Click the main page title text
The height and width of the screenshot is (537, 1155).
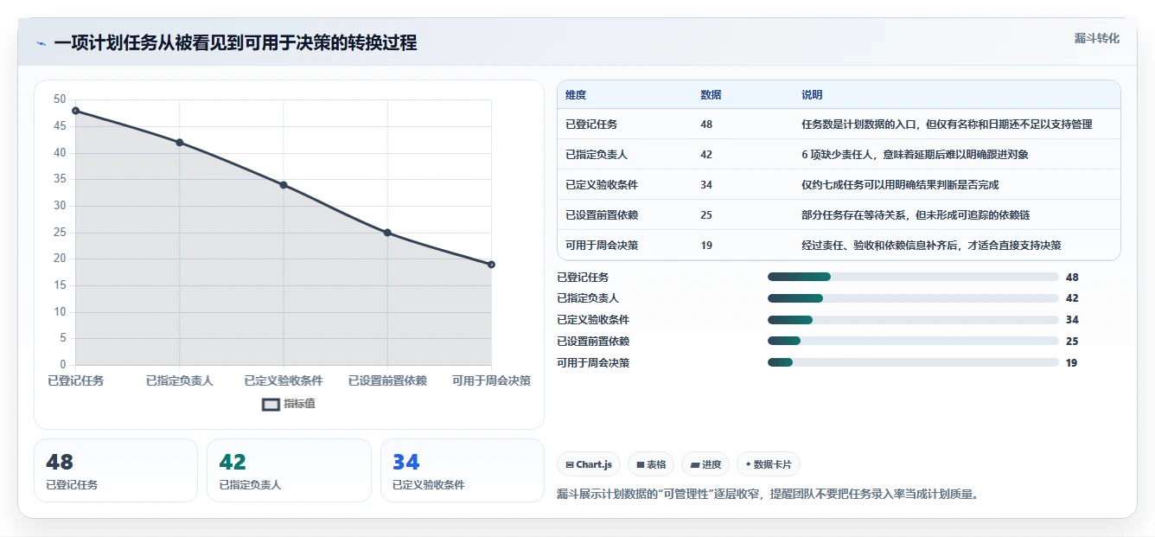tap(235, 43)
